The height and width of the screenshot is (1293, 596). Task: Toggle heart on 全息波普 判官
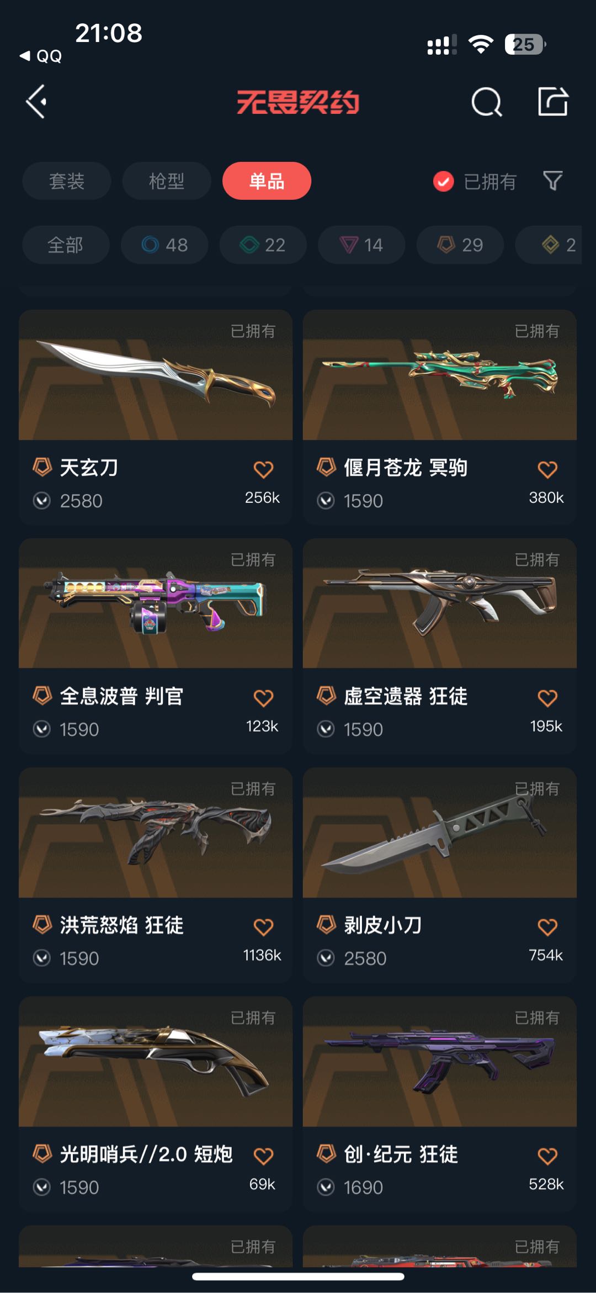[x=263, y=698]
